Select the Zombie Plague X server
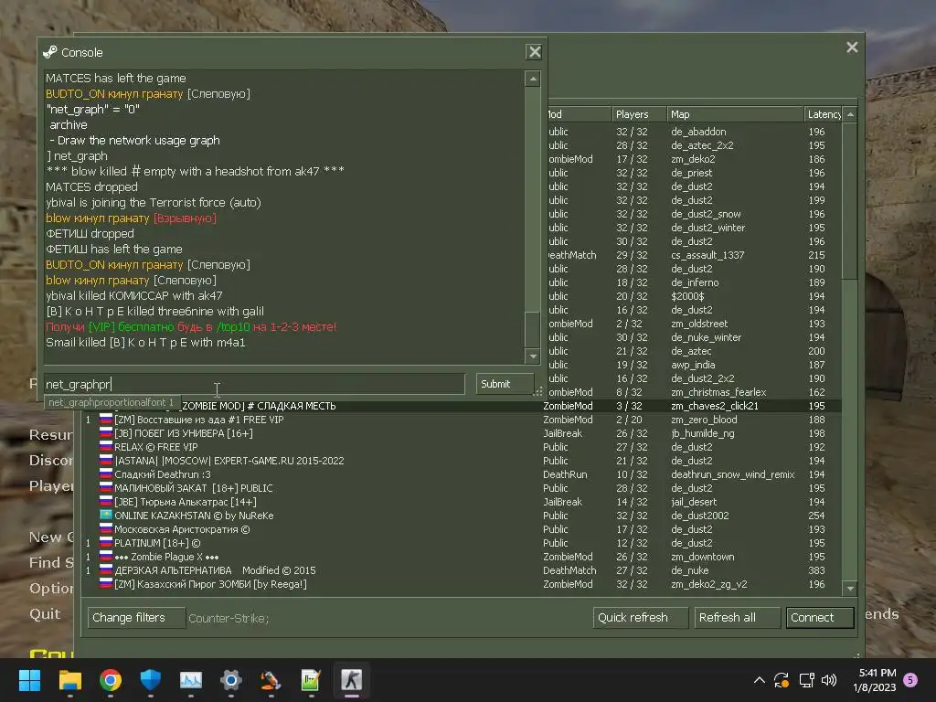The image size is (936, 702). tap(463, 557)
